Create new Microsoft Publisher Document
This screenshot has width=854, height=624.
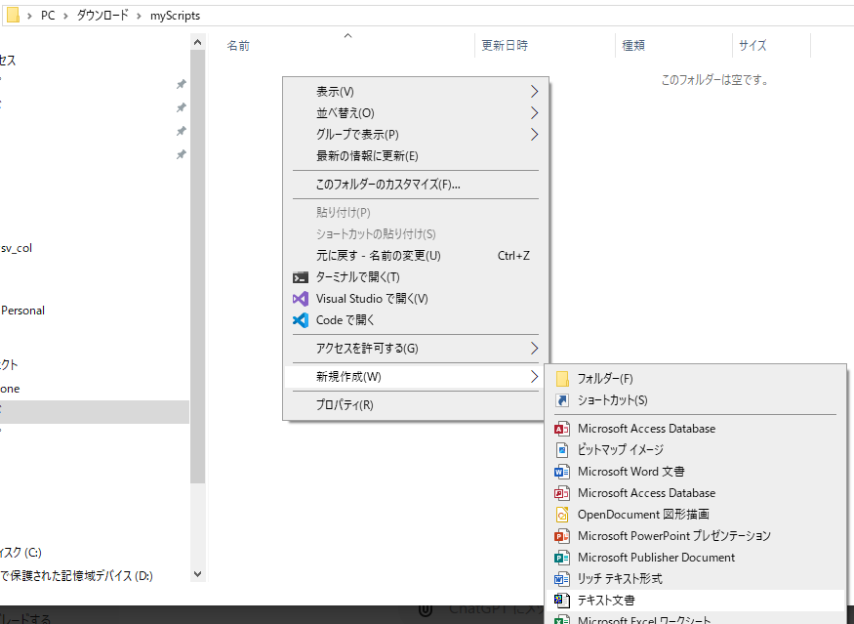tap(696, 558)
